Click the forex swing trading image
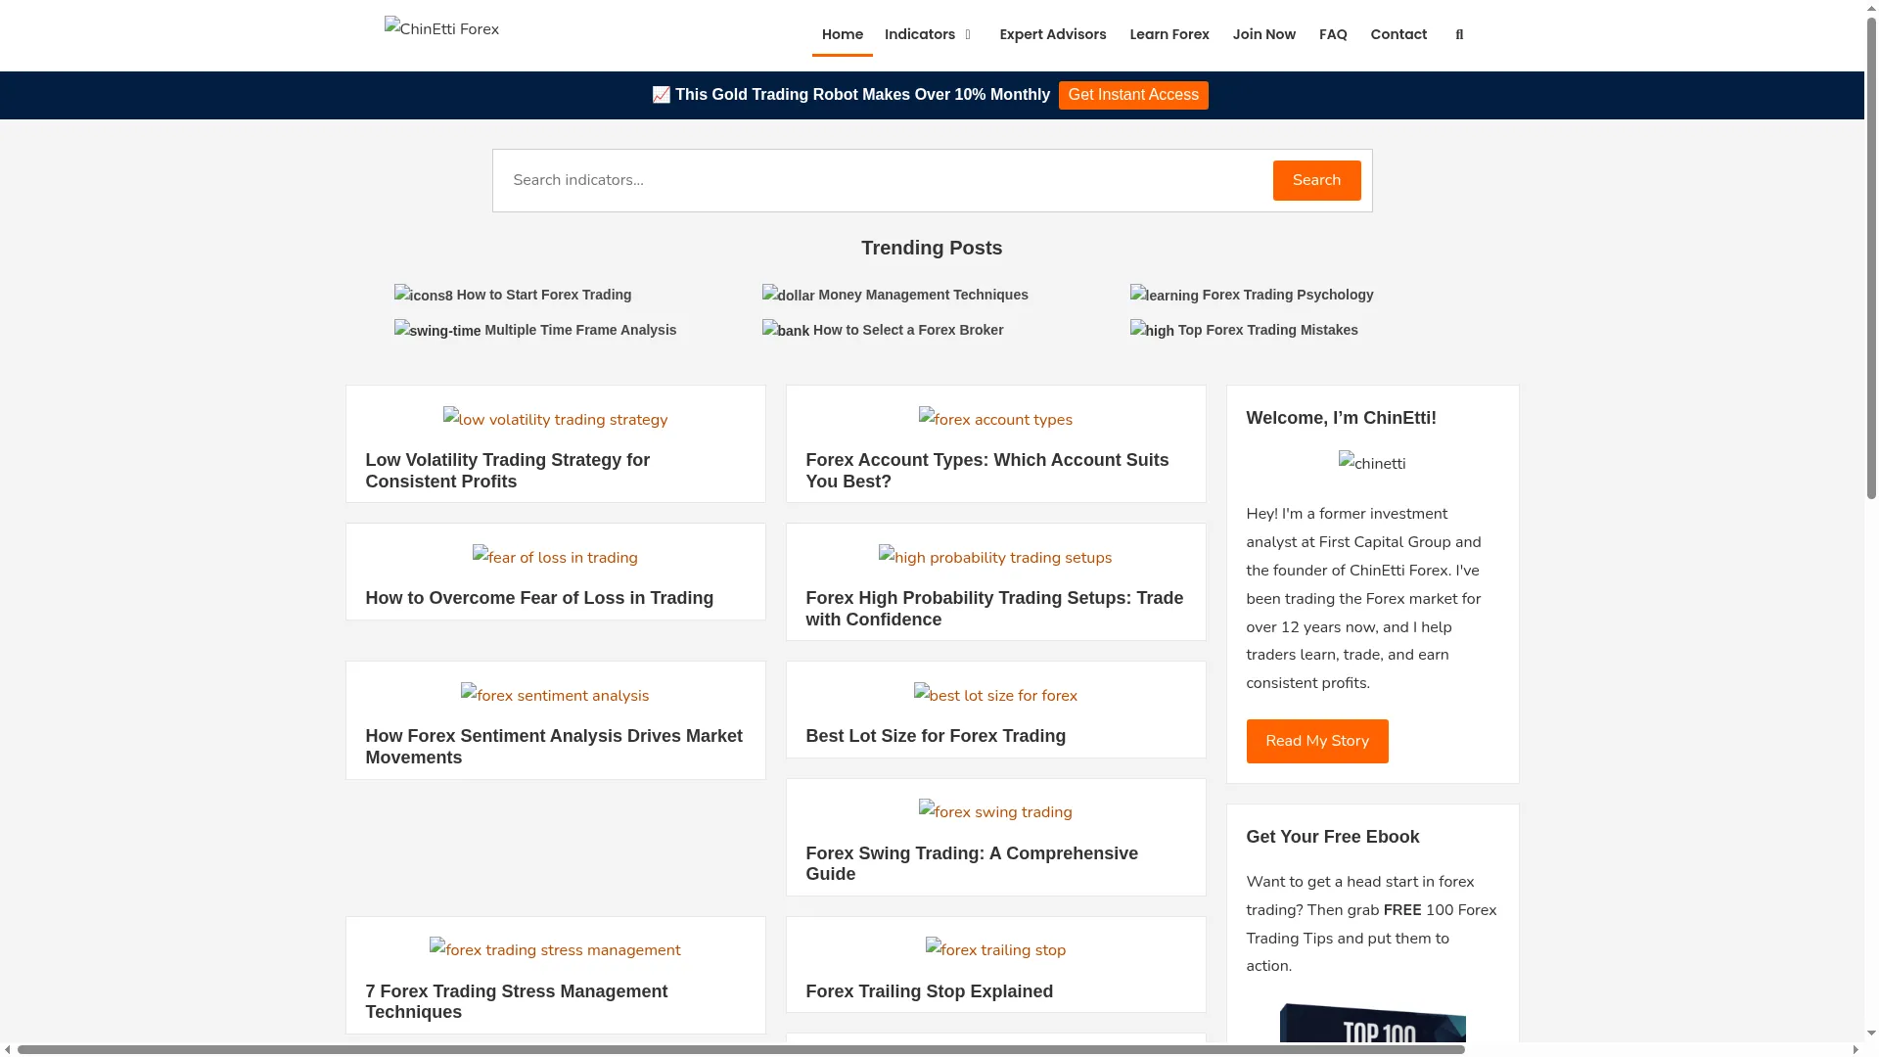1879x1057 pixels. click(x=995, y=811)
